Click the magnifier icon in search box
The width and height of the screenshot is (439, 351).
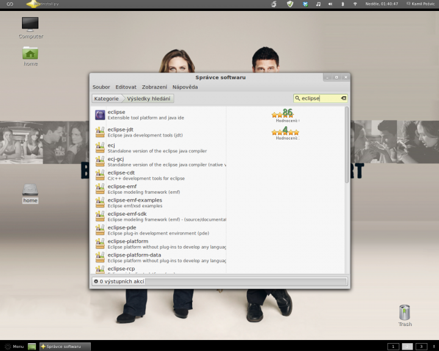[x=298, y=98]
